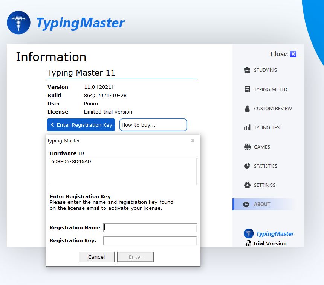Click the large TypingMaster wordmark in the header
Image resolution: width=324 pixels, height=285 pixels.
point(80,23)
